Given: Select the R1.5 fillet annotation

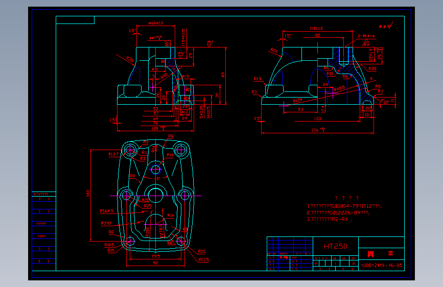Looking at the screenshot, I should click(258, 79).
